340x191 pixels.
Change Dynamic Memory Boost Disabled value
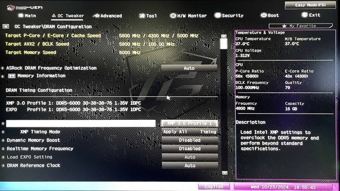click(x=190, y=140)
